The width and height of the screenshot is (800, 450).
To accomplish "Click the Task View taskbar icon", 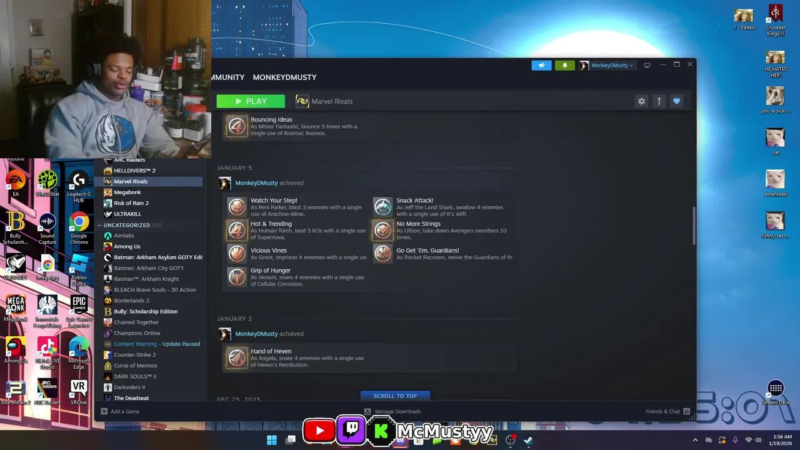I will pyautogui.click(x=291, y=440).
